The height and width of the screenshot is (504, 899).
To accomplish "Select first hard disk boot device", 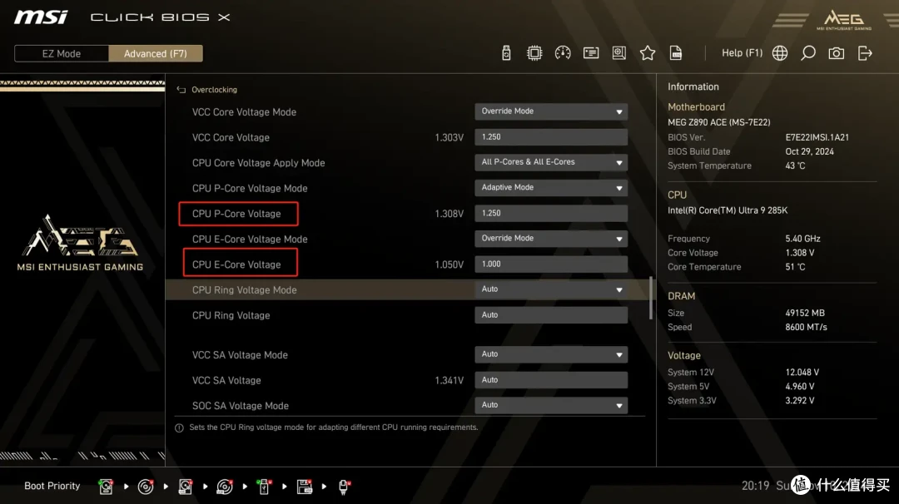I will [106, 487].
